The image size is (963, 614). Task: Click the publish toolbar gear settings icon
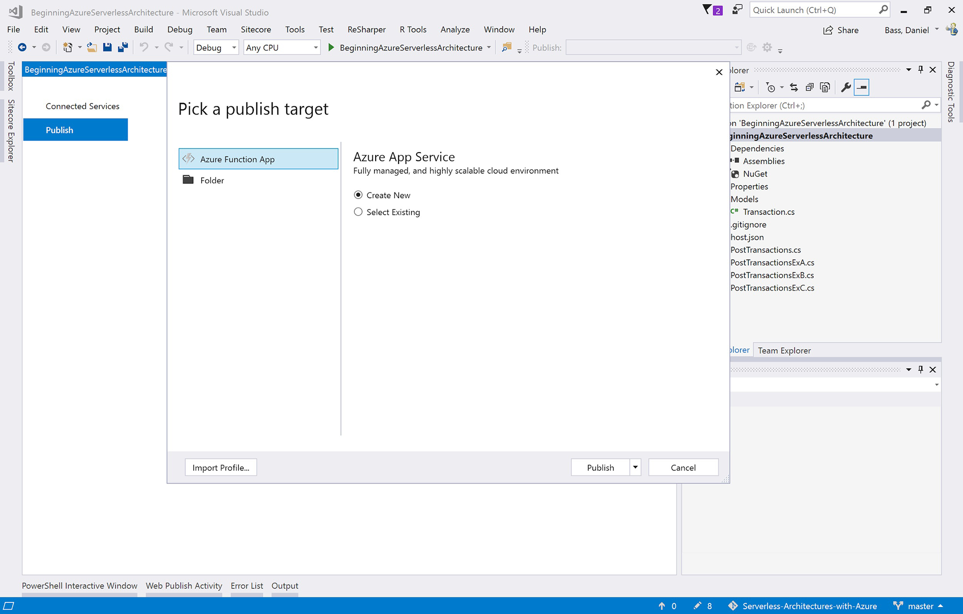coord(767,47)
